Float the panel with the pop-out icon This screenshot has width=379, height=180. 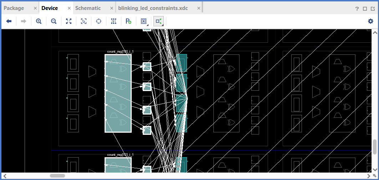[373, 9]
